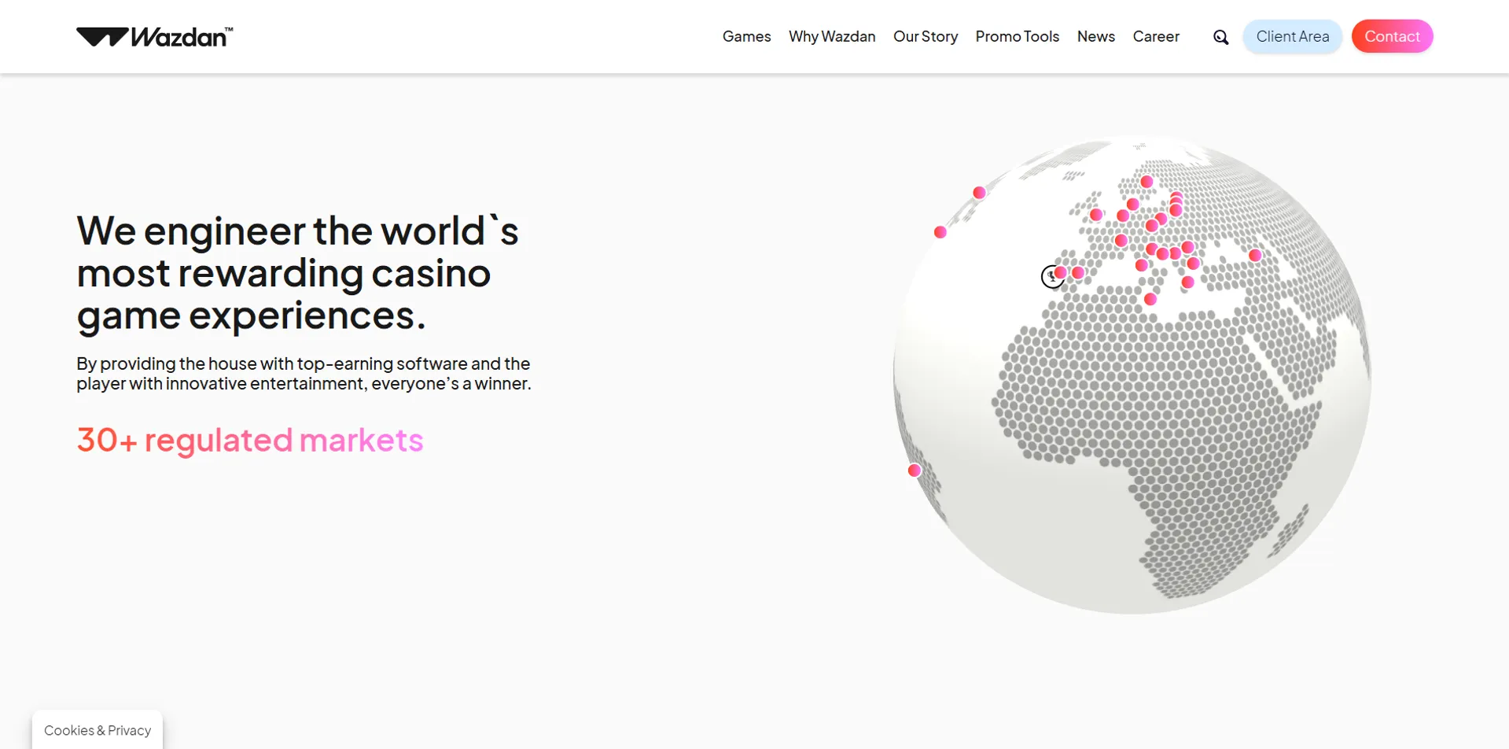Click the southernmost Mediterranean pink marker
The width and height of the screenshot is (1509, 749).
tap(1150, 299)
